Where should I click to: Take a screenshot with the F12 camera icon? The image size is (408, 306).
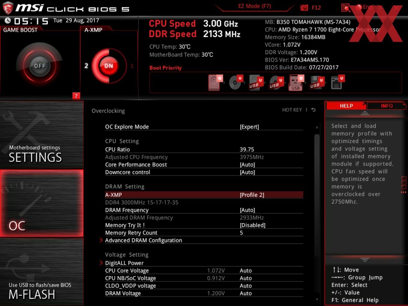[x=304, y=7]
